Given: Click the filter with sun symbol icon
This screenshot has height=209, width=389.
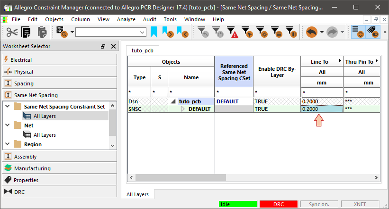Looking at the screenshot, I should 262,32.
